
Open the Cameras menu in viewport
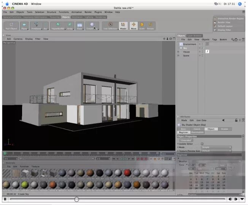pyautogui.click(x=18, y=39)
